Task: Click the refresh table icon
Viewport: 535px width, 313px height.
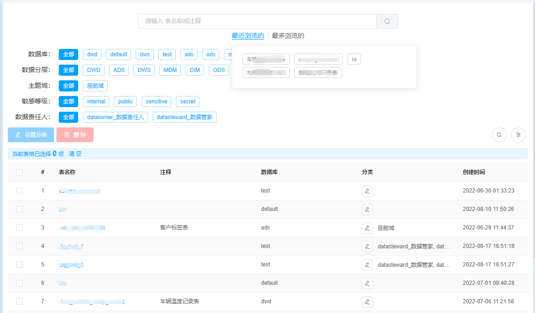Action: coord(499,135)
